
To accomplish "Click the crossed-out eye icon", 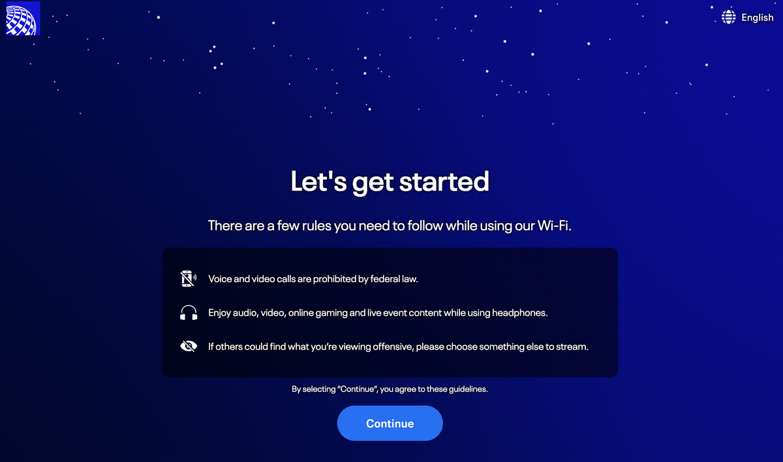I will coord(188,346).
